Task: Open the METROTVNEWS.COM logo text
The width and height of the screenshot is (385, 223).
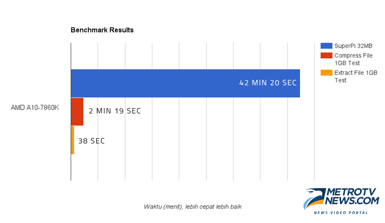Action: (352, 196)
